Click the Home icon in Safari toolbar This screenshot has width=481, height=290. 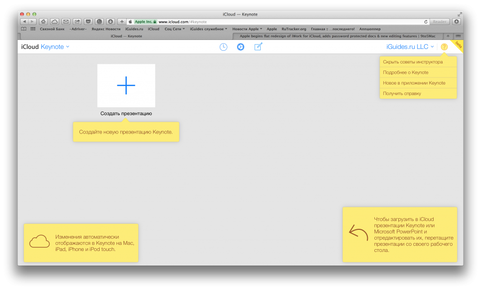43,22
